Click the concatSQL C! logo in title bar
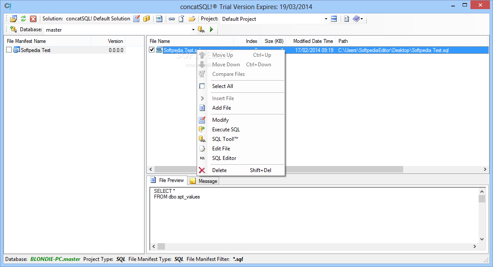The width and height of the screenshot is (493, 267). tap(8, 6)
